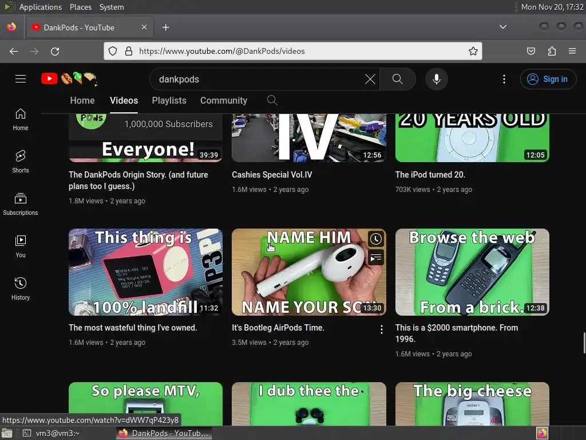The image size is (586, 440).
Task: Open the Places menu
Action: 80,7
